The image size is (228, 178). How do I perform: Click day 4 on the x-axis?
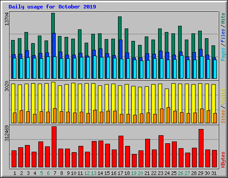35,173
